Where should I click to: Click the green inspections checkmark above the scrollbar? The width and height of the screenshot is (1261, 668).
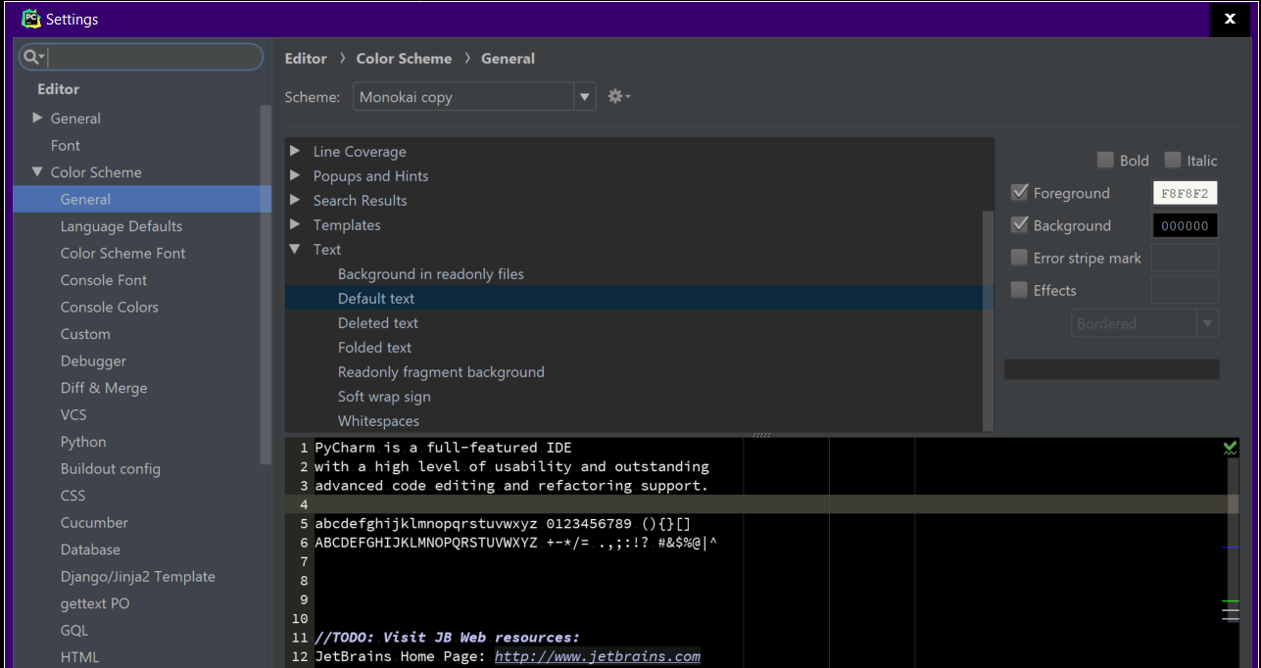(1230, 448)
